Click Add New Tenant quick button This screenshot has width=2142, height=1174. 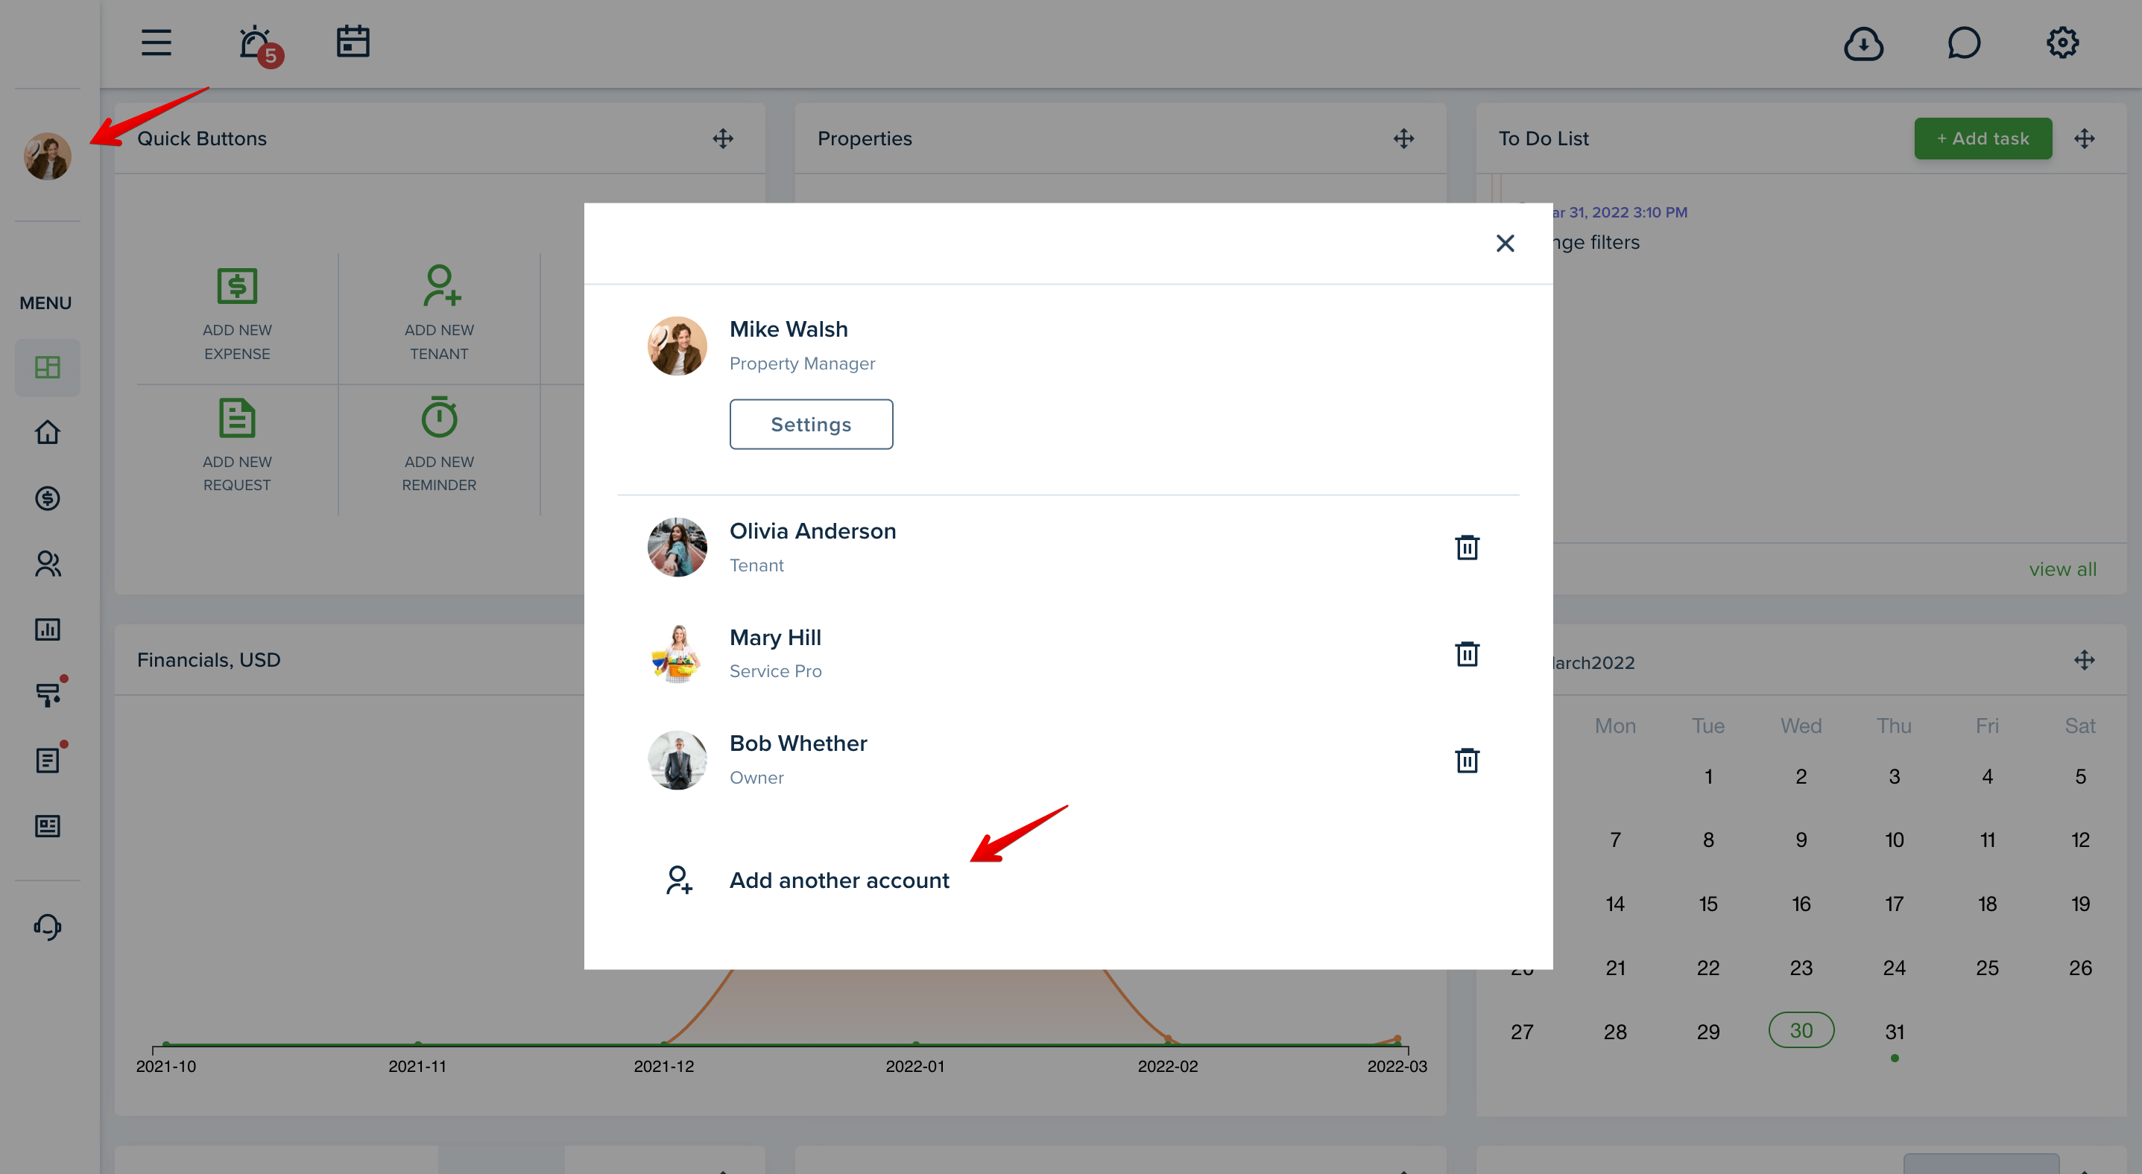[439, 314]
